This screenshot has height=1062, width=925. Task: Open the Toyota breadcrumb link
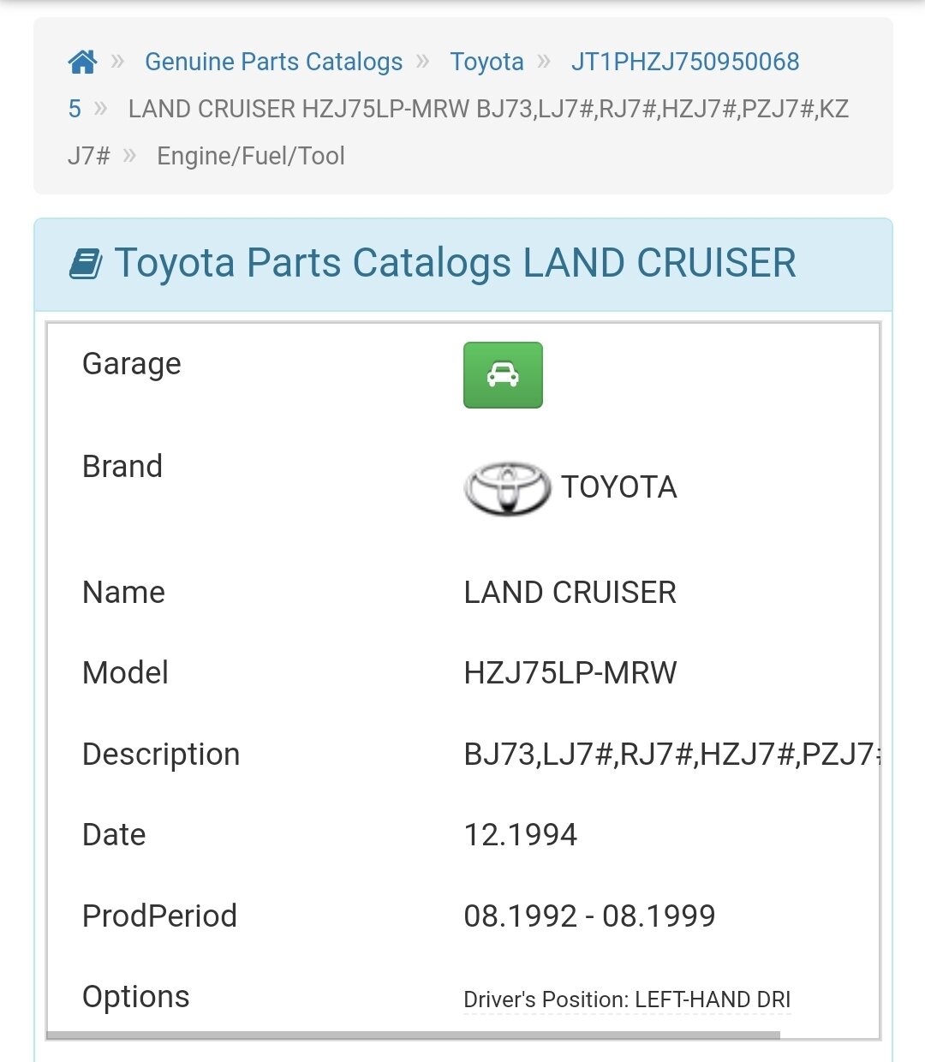(x=486, y=62)
